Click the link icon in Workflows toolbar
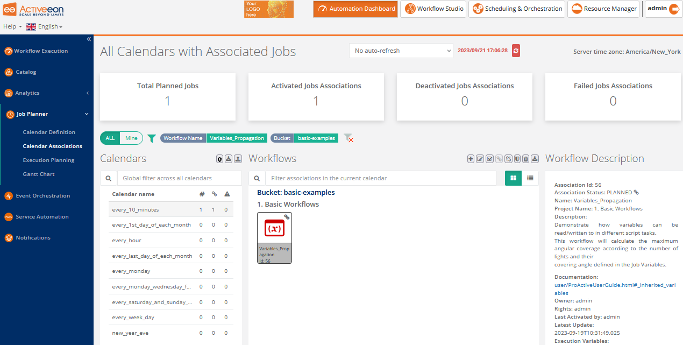 (499, 159)
